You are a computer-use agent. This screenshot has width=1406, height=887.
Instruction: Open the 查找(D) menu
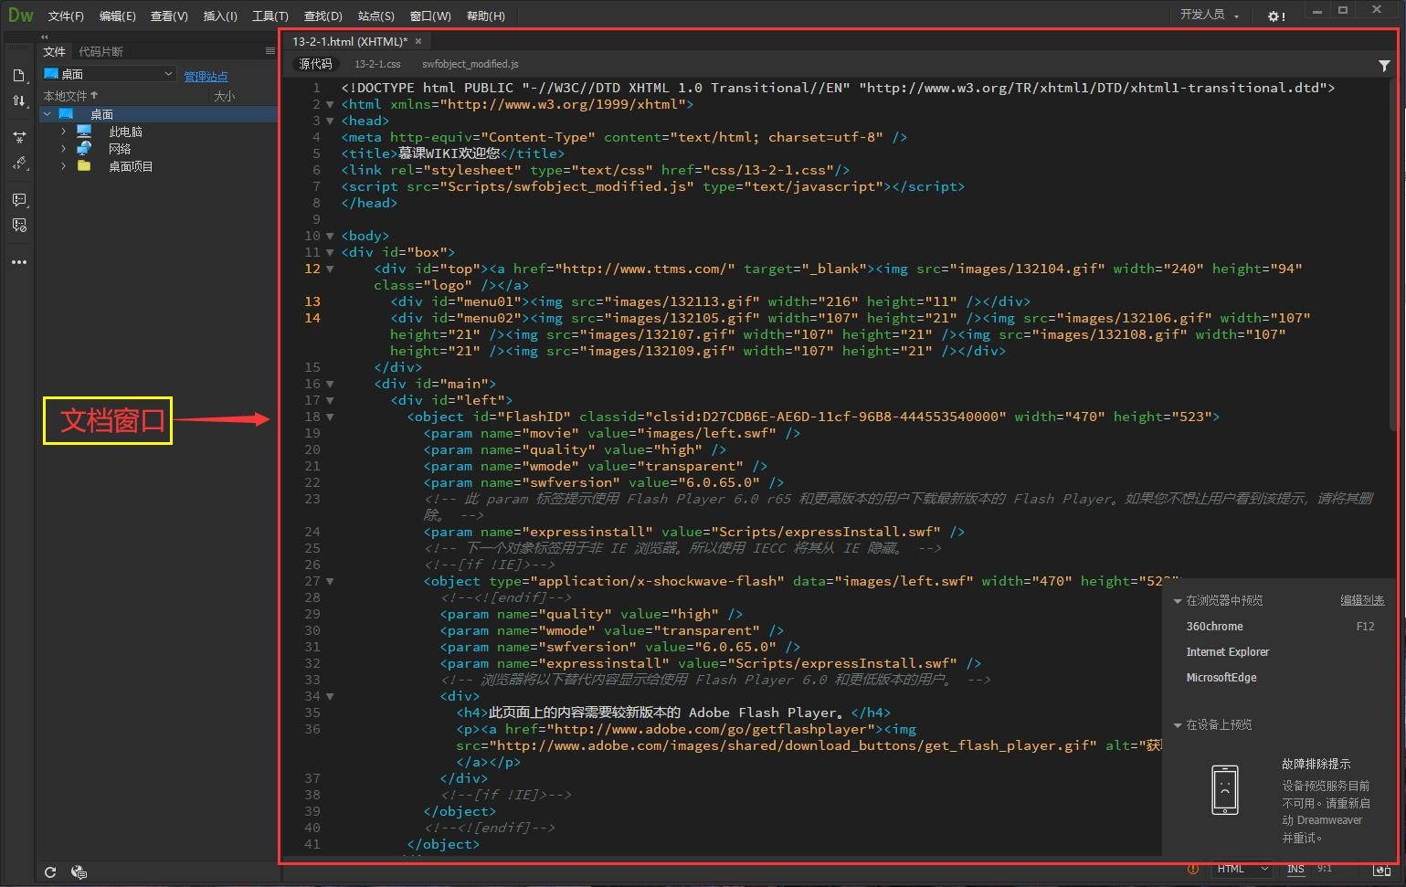[x=322, y=16]
